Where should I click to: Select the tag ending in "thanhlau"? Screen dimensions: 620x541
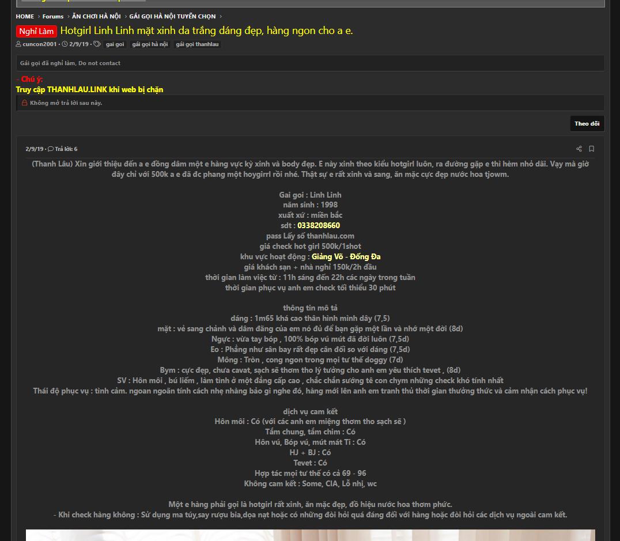197,44
